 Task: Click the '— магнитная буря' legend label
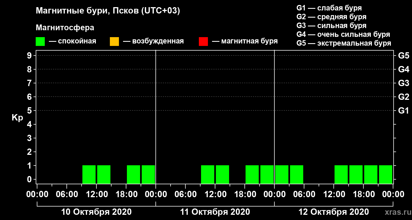click(x=245, y=41)
